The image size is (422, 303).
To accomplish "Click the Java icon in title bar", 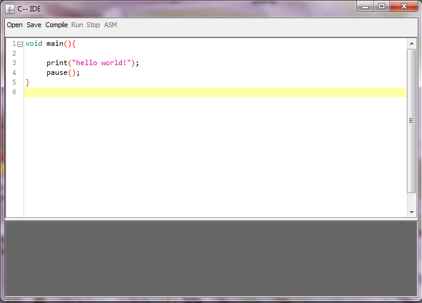I will tap(10, 8).
